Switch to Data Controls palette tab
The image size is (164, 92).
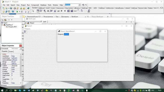[69, 8]
